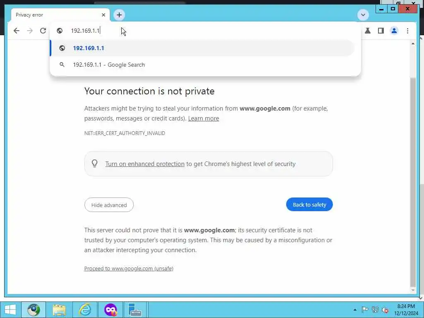Minimize the browser window

pyautogui.click(x=381, y=9)
